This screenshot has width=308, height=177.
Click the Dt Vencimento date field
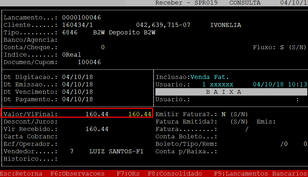(x=78, y=92)
